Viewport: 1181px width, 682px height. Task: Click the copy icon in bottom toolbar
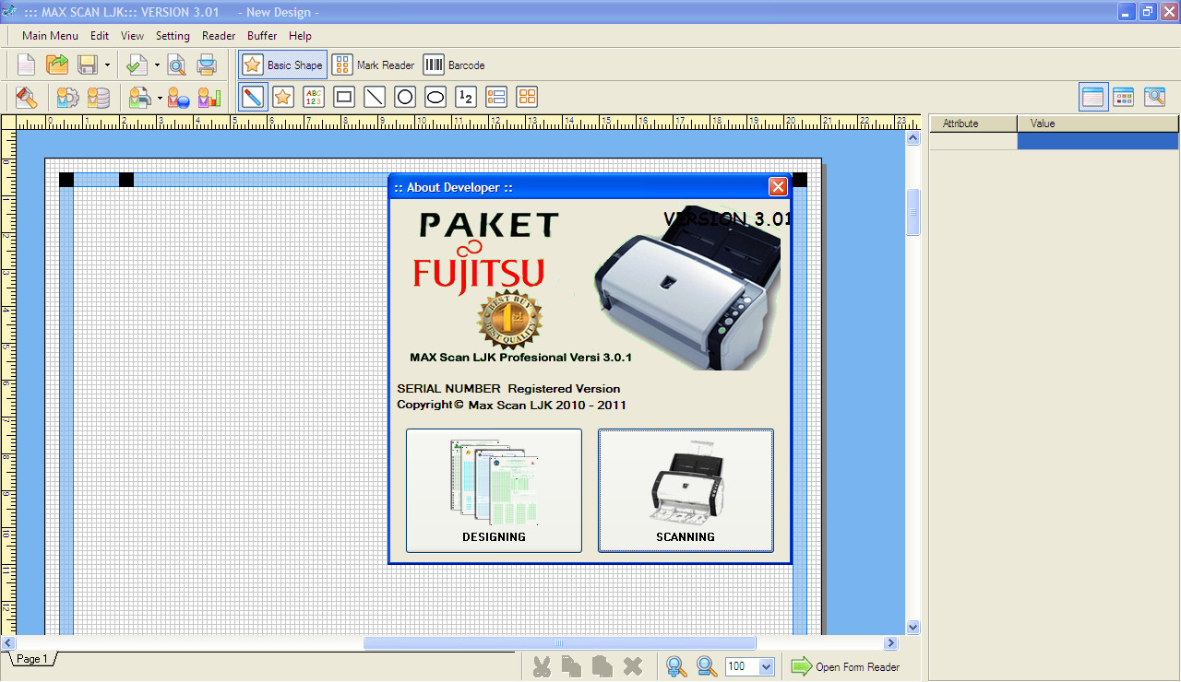point(572,666)
